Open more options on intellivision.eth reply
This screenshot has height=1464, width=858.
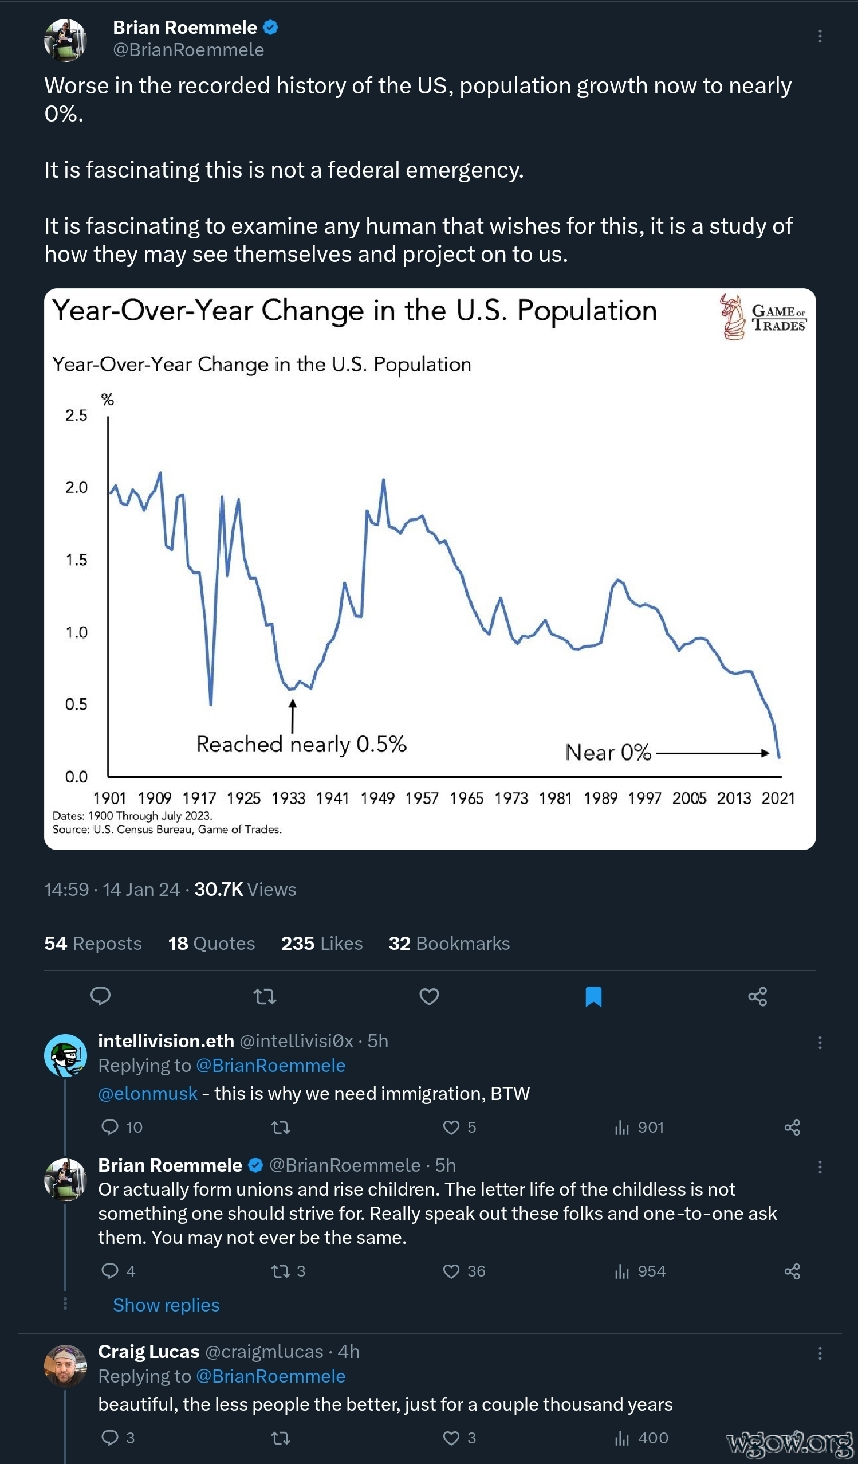point(820,1042)
